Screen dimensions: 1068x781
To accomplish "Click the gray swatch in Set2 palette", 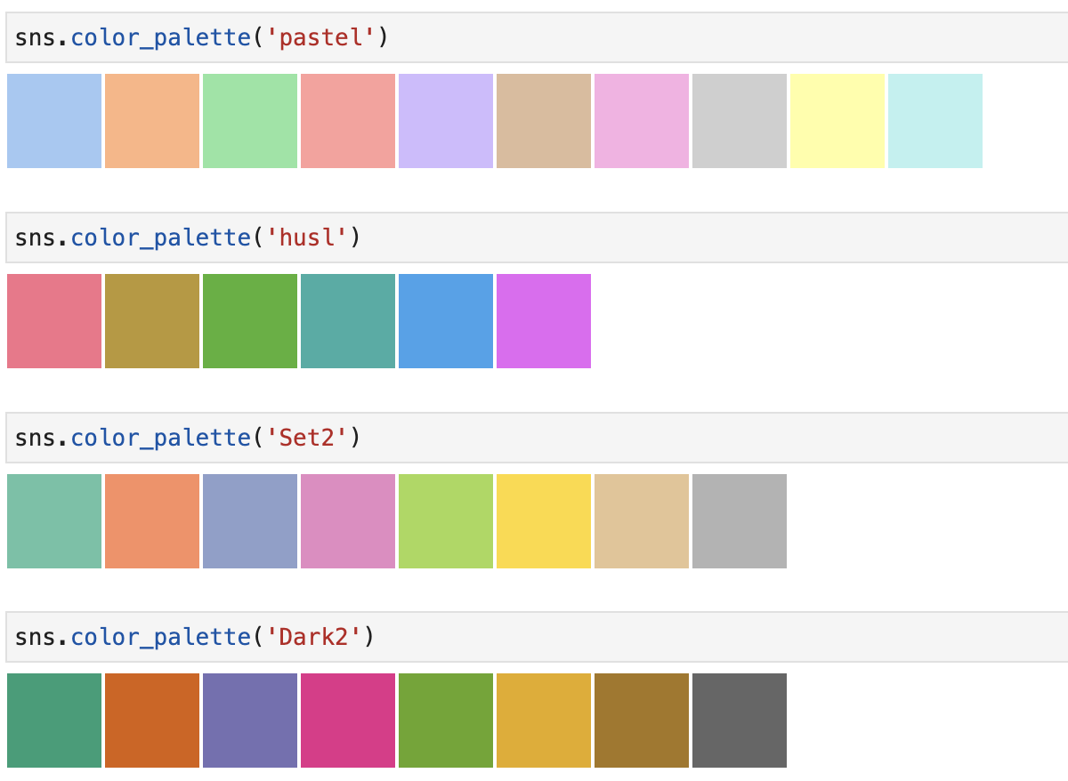I will [740, 521].
